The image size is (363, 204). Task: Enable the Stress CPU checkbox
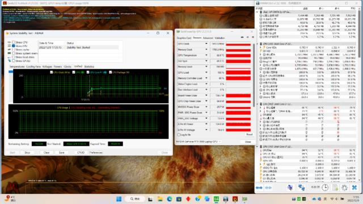coord(14,42)
